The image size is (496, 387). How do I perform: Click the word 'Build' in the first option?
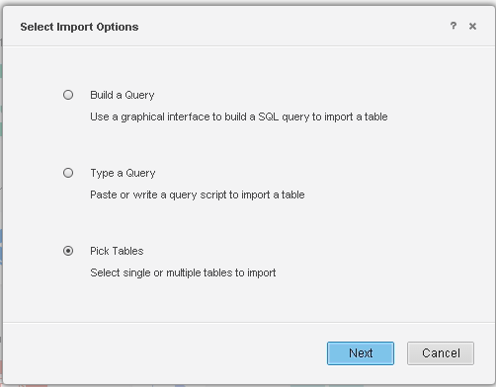102,95
